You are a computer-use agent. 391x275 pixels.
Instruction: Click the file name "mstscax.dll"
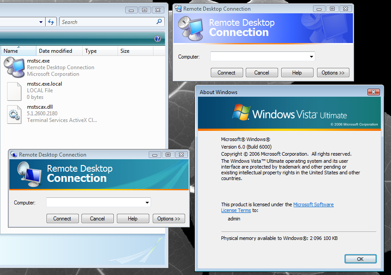click(40, 106)
